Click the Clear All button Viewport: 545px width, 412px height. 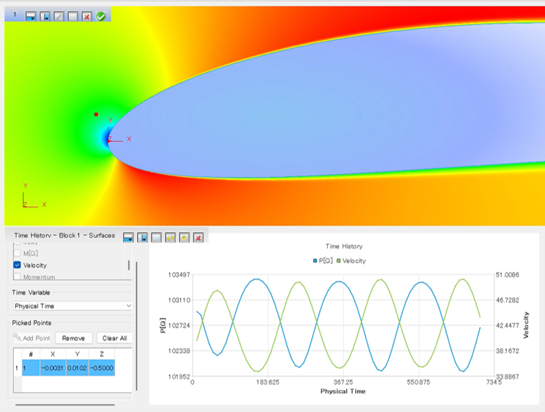[114, 338]
